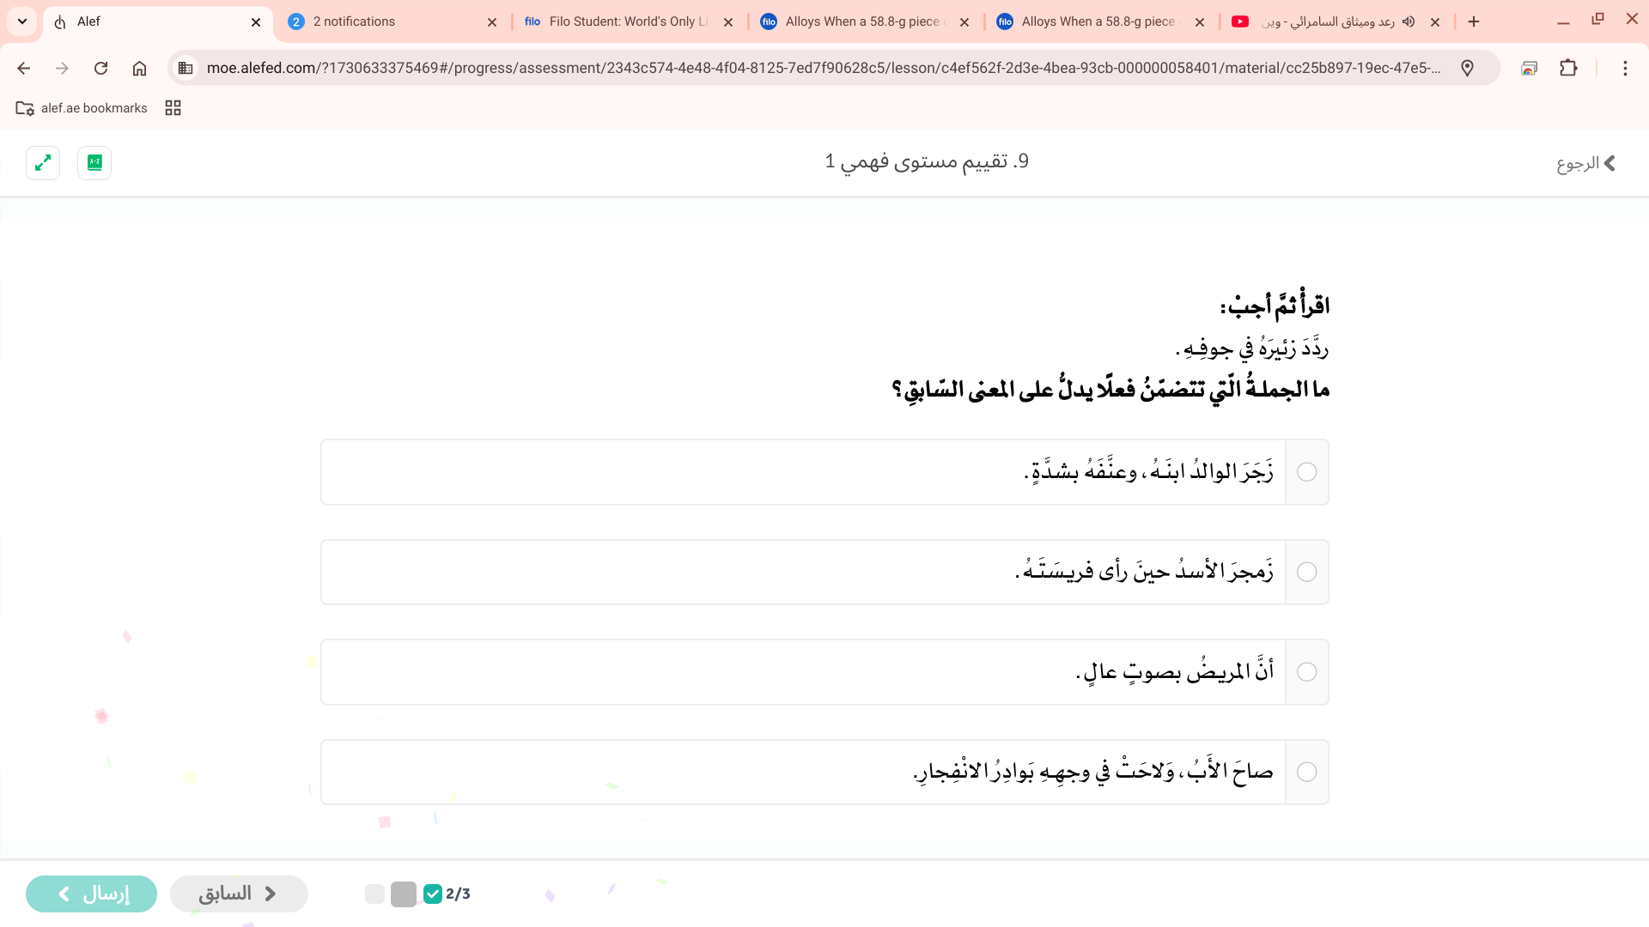Open alef.ae bookmarks folder
Screen dimensions: 1649x927
click(x=82, y=107)
